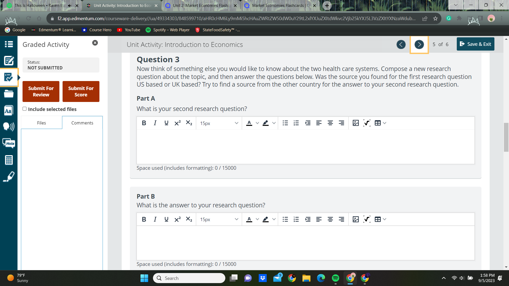Go to the previous activity page
The image size is (509, 286).
(x=401, y=44)
